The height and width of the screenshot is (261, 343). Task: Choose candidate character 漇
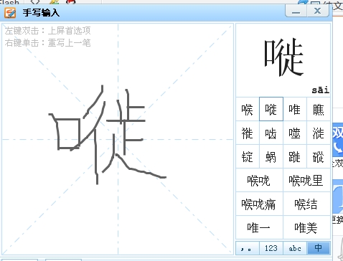319,133
